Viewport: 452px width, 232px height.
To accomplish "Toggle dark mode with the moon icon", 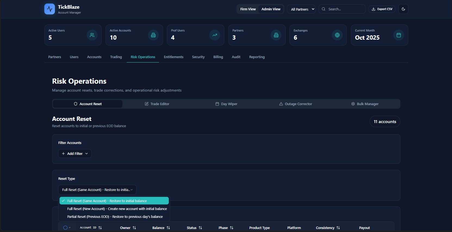I will 403,9.
